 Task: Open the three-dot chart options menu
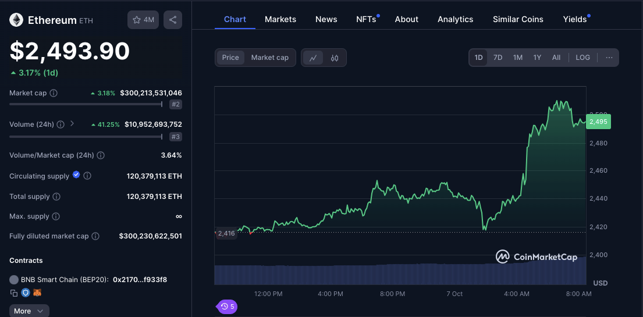click(x=609, y=58)
